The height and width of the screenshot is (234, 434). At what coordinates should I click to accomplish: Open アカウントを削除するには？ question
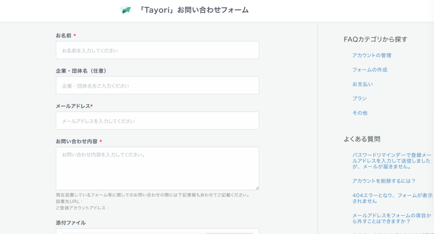pos(384,181)
